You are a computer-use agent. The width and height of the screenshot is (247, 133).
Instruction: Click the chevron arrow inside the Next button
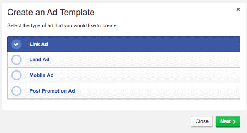point(234,121)
